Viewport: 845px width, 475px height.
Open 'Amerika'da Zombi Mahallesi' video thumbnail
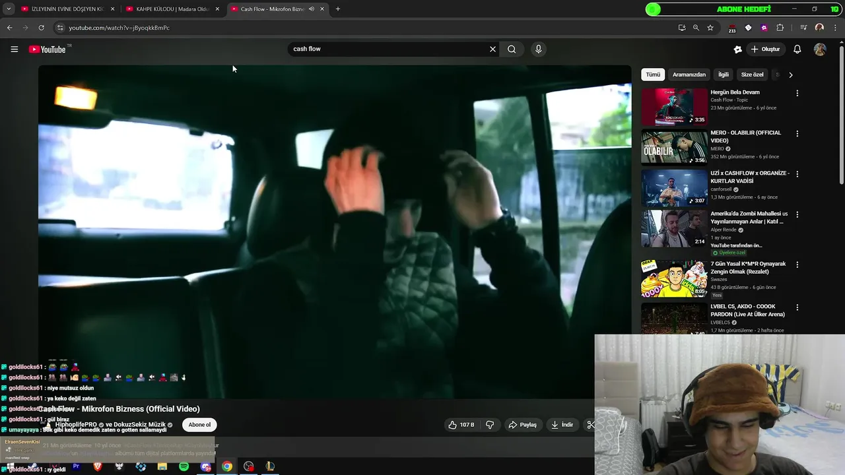[674, 228]
